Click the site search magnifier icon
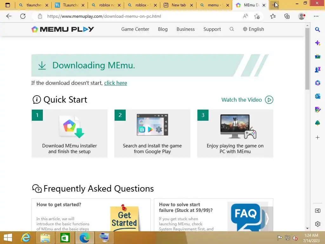This screenshot has height=244, width=325. (x=232, y=29)
